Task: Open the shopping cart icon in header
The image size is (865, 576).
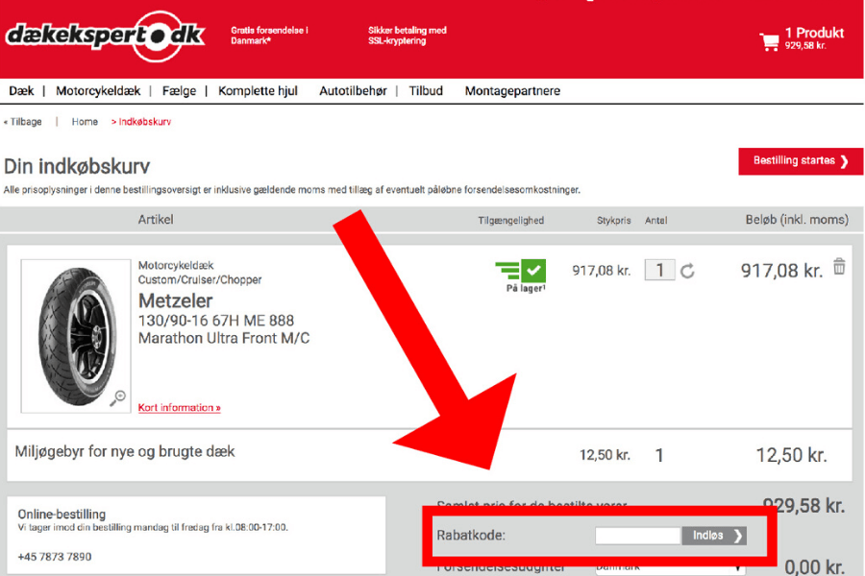Action: pos(769,41)
